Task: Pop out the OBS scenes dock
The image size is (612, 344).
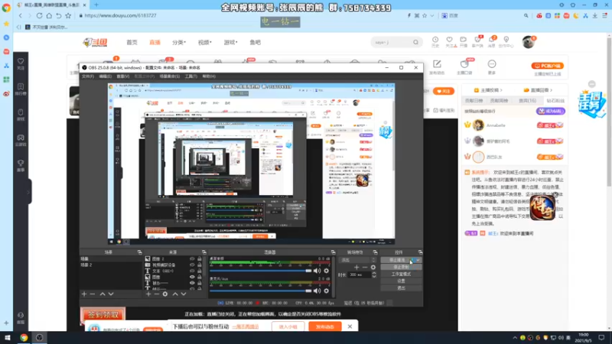Action: (139, 252)
